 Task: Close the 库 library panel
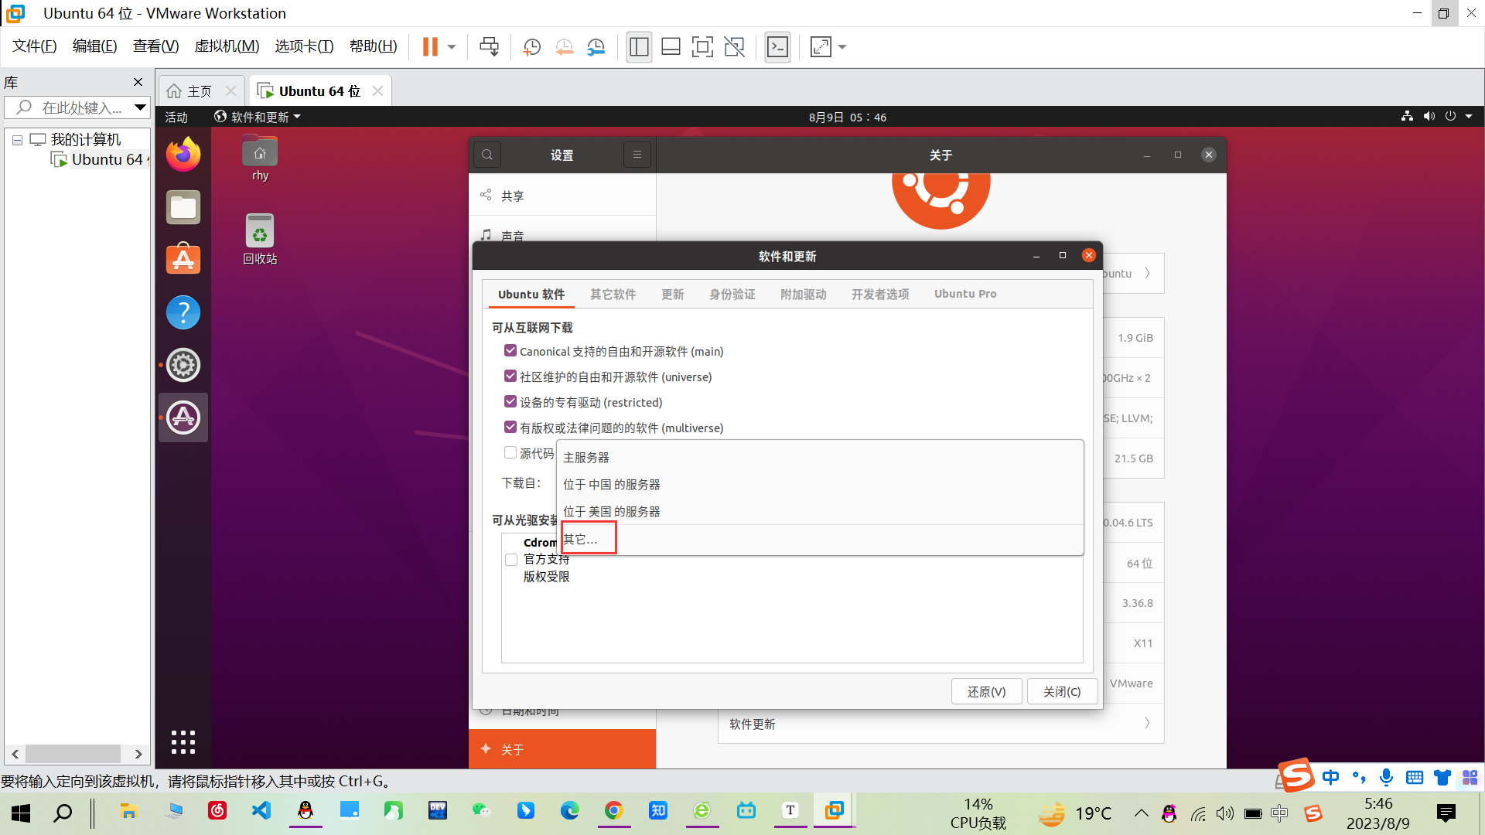[138, 82]
